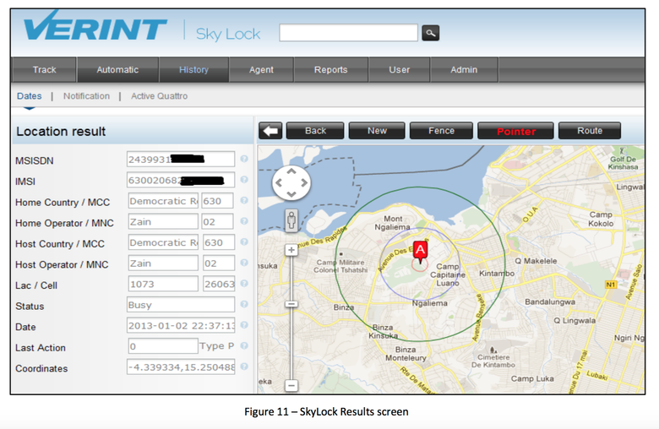Click the Home Operator Zain field

point(163,221)
